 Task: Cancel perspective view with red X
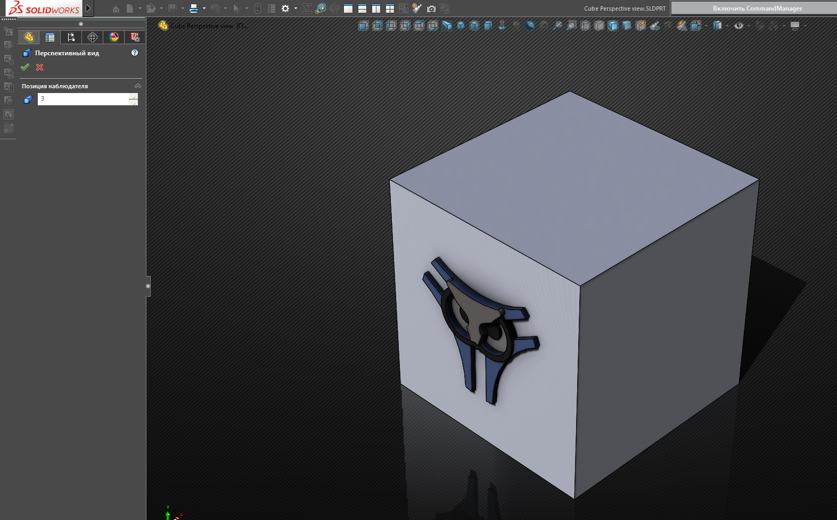pyautogui.click(x=40, y=67)
